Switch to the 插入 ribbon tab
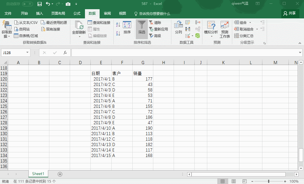The width and height of the screenshot is (304, 184). coord(39,14)
